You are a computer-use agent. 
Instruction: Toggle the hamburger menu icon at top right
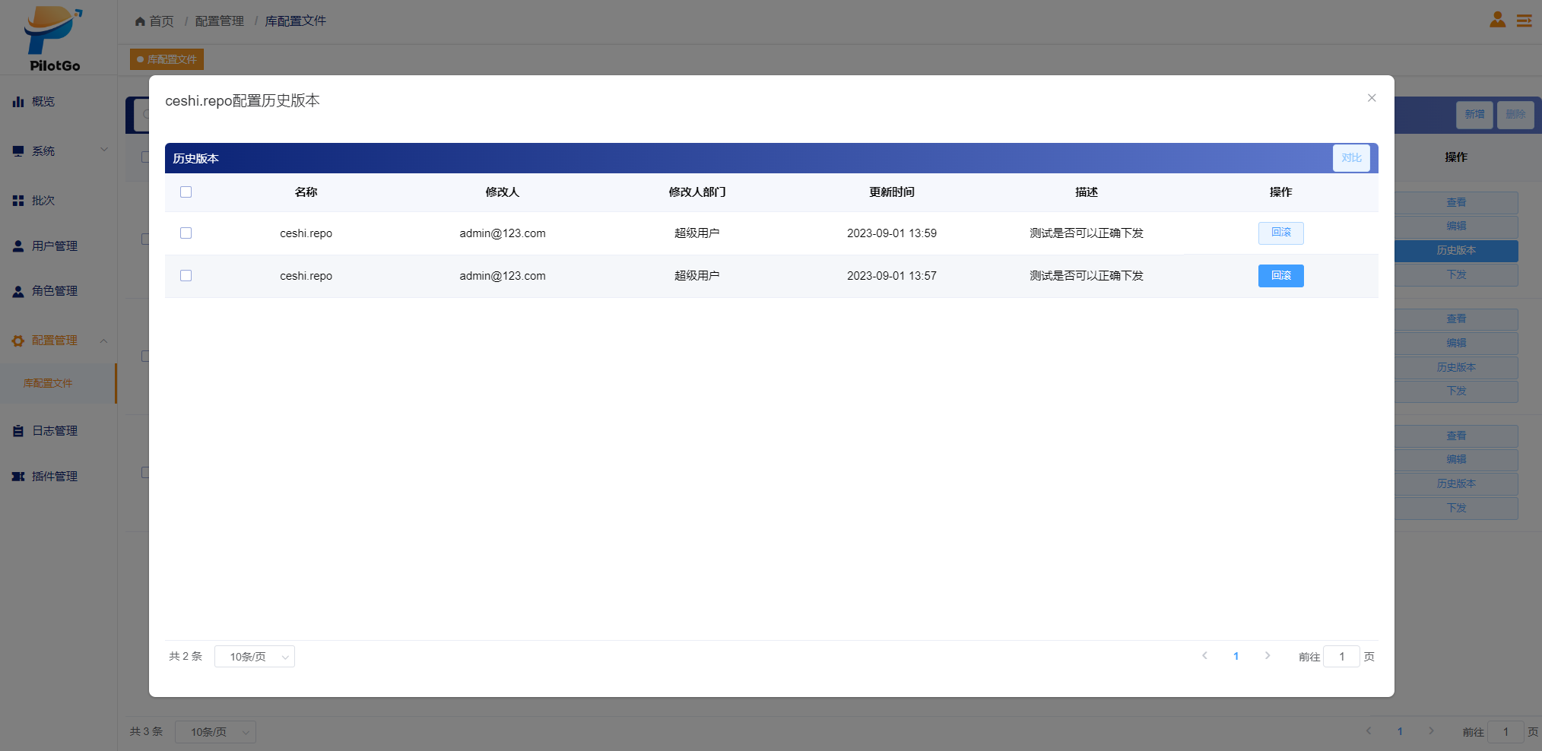pyautogui.click(x=1524, y=21)
